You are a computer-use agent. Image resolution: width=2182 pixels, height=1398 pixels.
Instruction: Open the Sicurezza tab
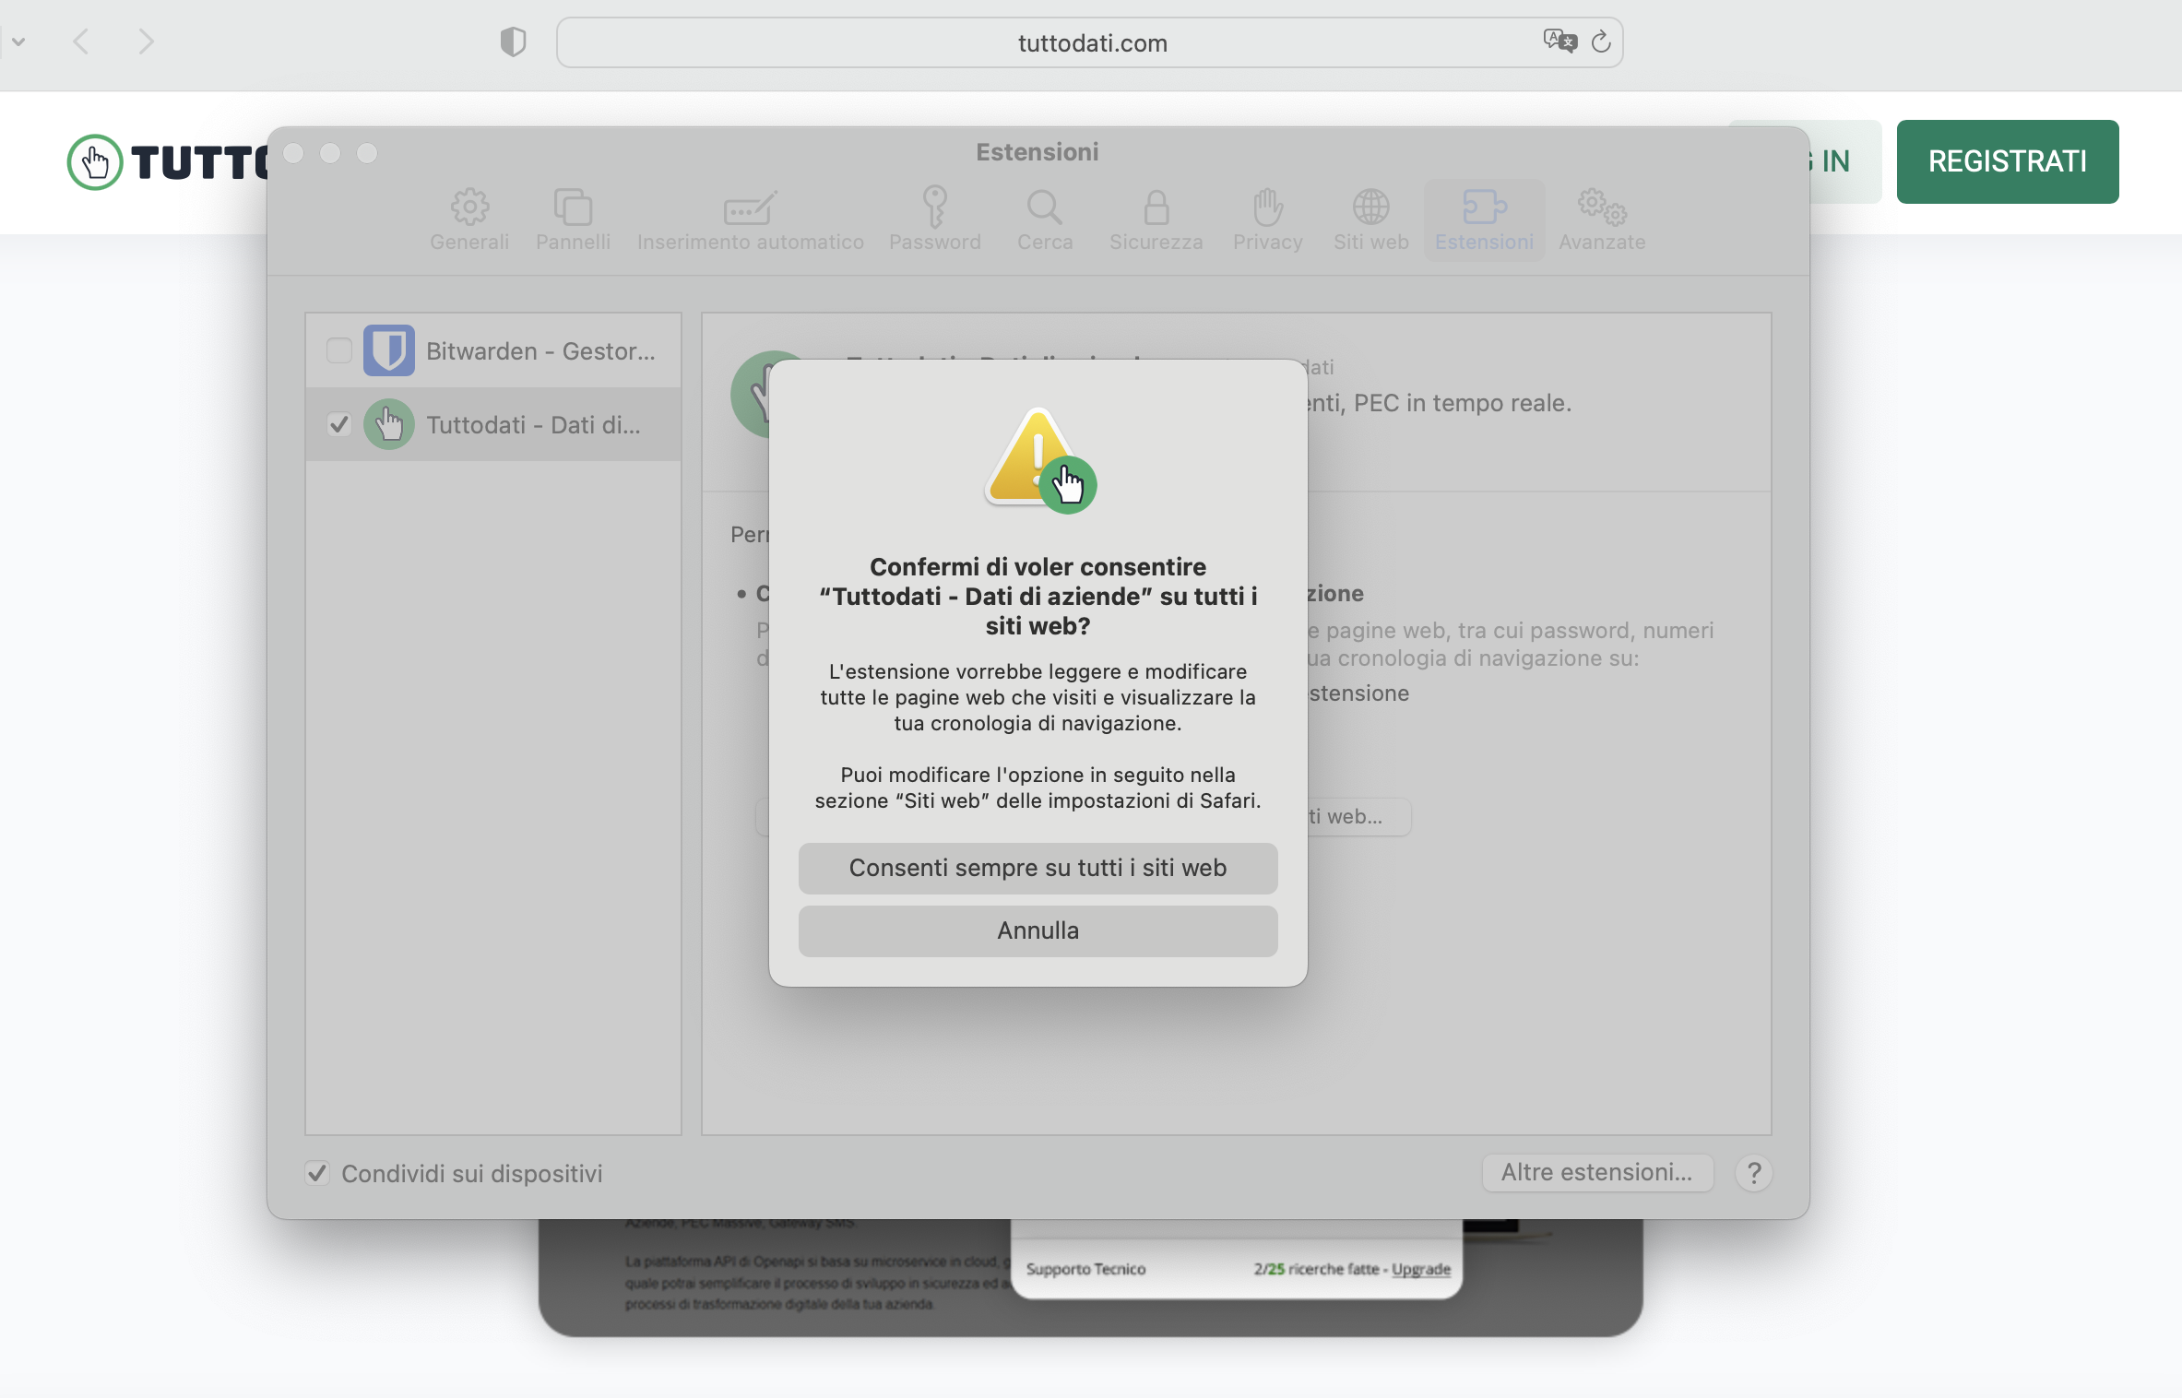tap(1156, 219)
